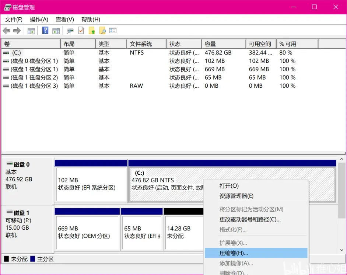Sort by the 容量 column header
347x275 pixels.
(224, 44)
